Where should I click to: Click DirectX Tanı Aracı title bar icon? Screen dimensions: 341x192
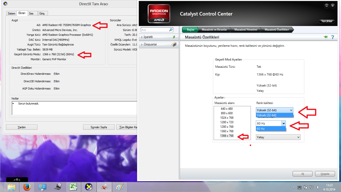[5, 4]
